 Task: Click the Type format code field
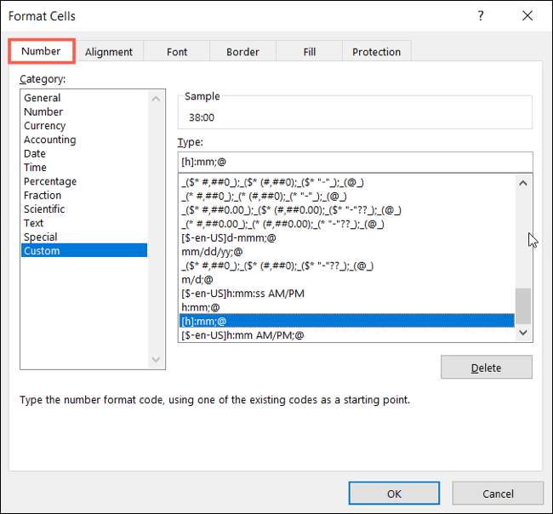(x=355, y=163)
